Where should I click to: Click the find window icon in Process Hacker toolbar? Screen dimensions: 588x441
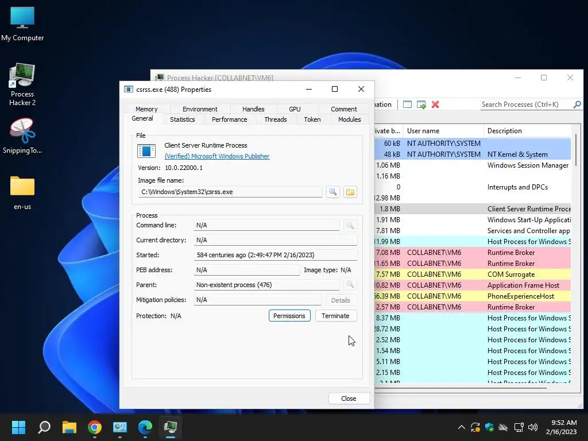[407, 105]
